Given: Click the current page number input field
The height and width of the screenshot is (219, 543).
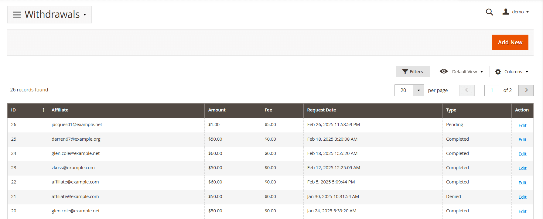Looking at the screenshot, I should tap(491, 91).
